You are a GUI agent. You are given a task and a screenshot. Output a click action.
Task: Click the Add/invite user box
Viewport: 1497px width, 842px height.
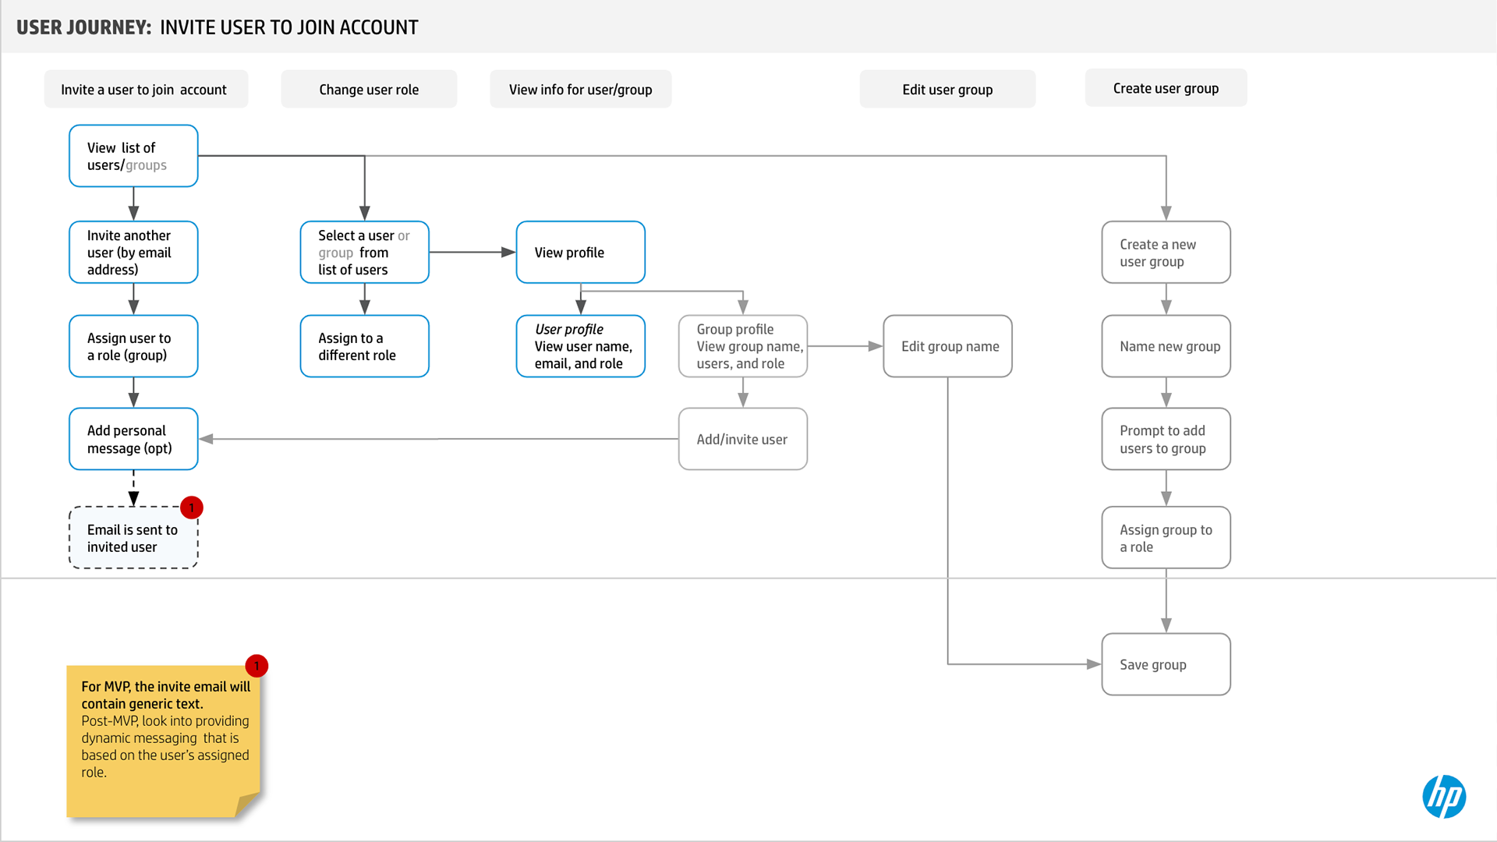click(x=742, y=439)
